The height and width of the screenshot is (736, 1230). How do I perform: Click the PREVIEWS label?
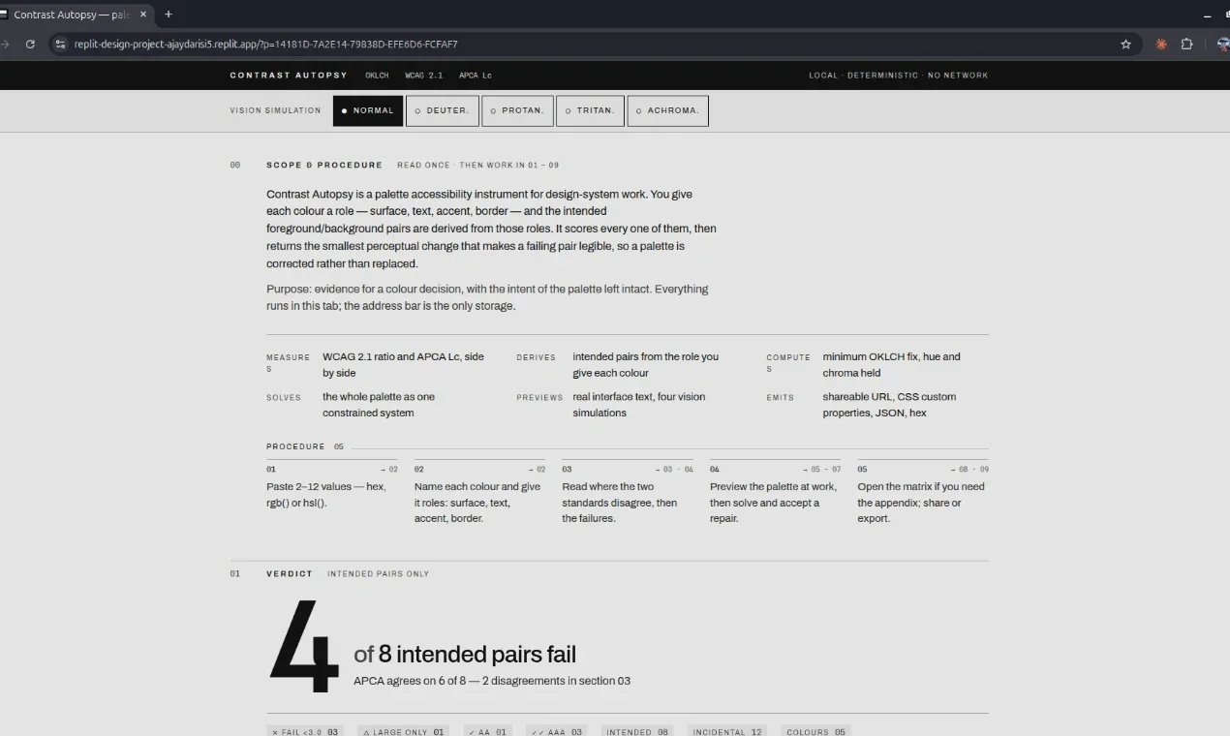(539, 397)
